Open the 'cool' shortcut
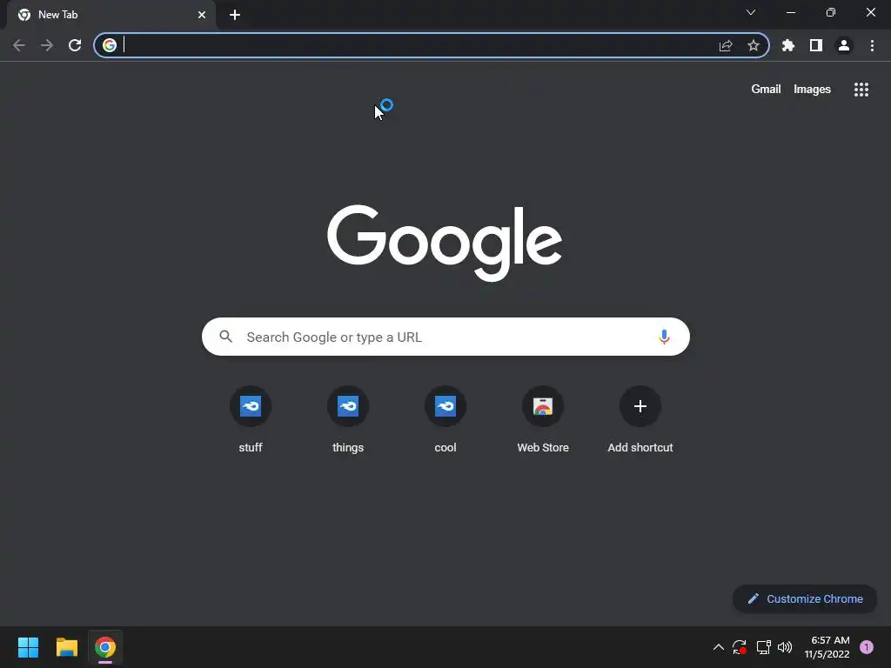The height and width of the screenshot is (668, 891). [x=445, y=419]
